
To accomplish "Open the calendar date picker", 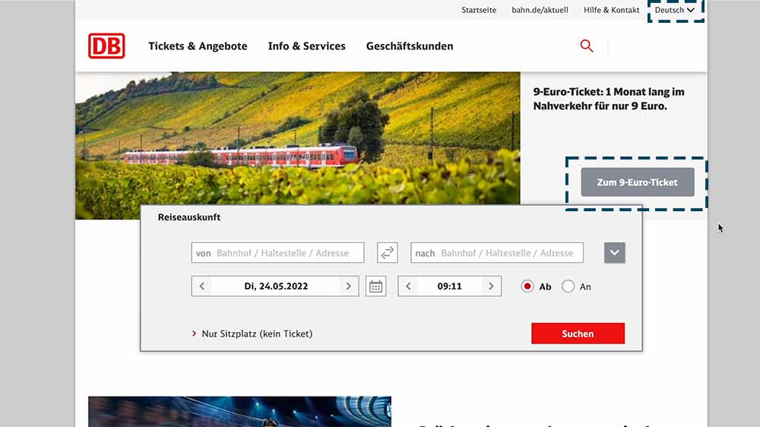I will [x=375, y=286].
